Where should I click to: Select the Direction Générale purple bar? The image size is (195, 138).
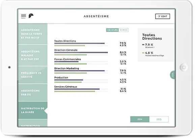[x=81, y=53]
